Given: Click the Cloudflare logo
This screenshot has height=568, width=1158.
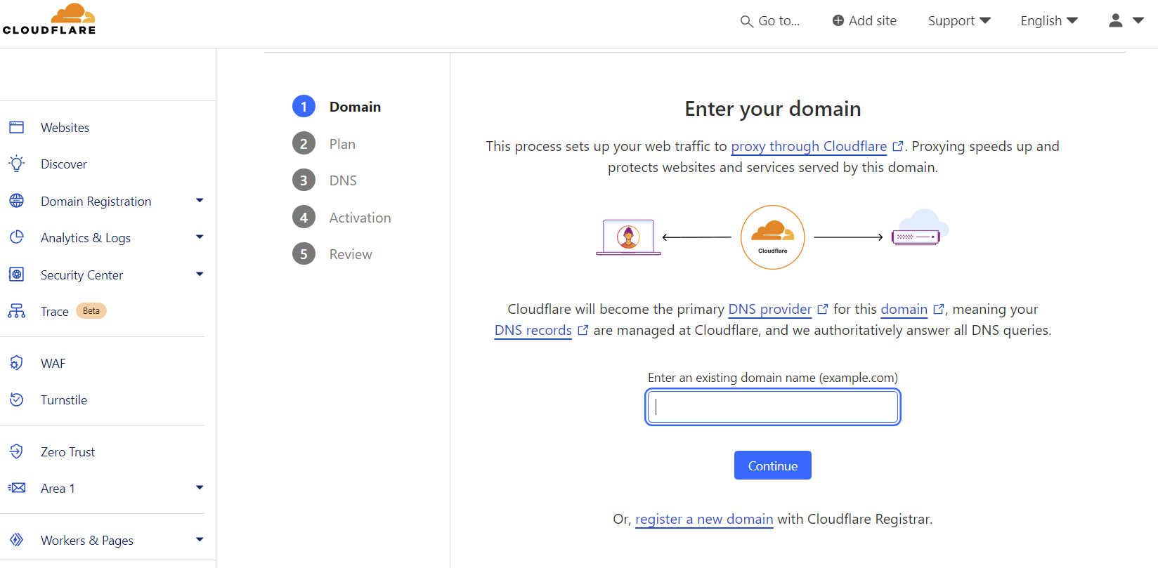Looking at the screenshot, I should [49, 19].
